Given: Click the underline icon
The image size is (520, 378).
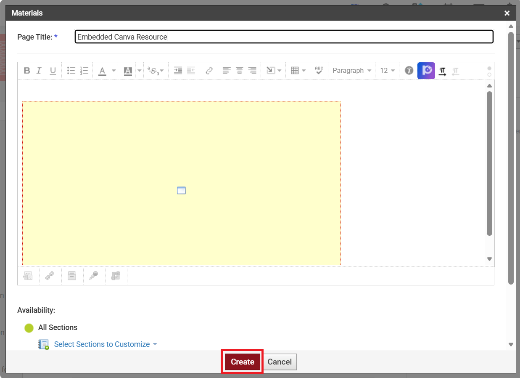Looking at the screenshot, I should (53, 71).
